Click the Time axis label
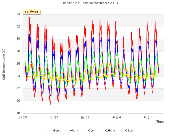 coord(160,122)
